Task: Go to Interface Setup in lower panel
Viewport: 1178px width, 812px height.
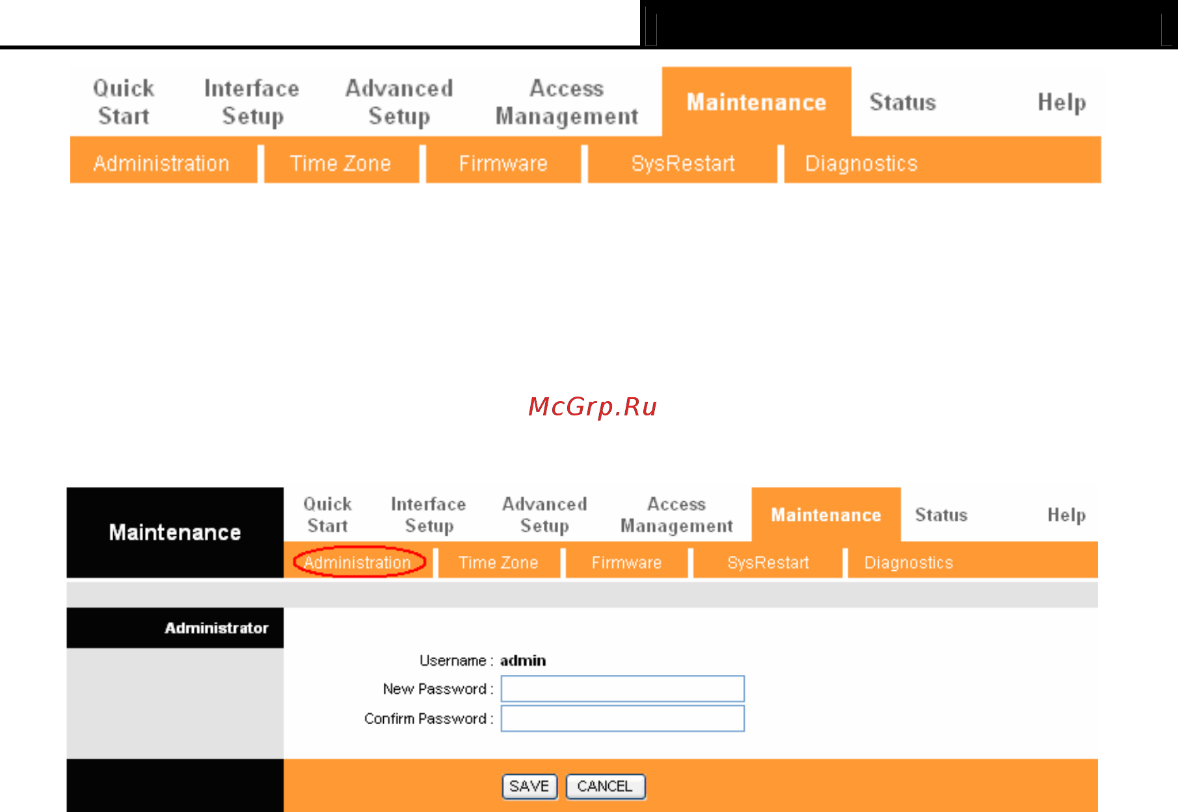Action: [x=429, y=515]
